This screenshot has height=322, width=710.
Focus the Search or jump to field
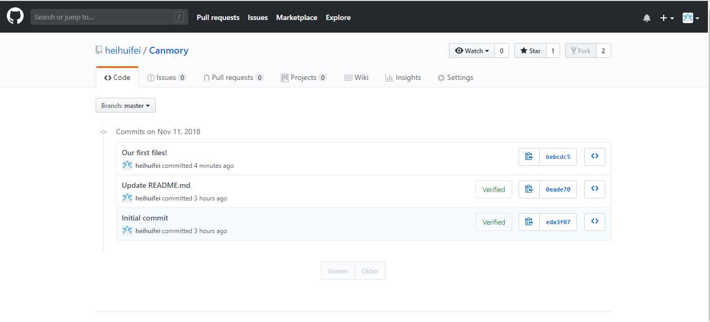click(109, 17)
